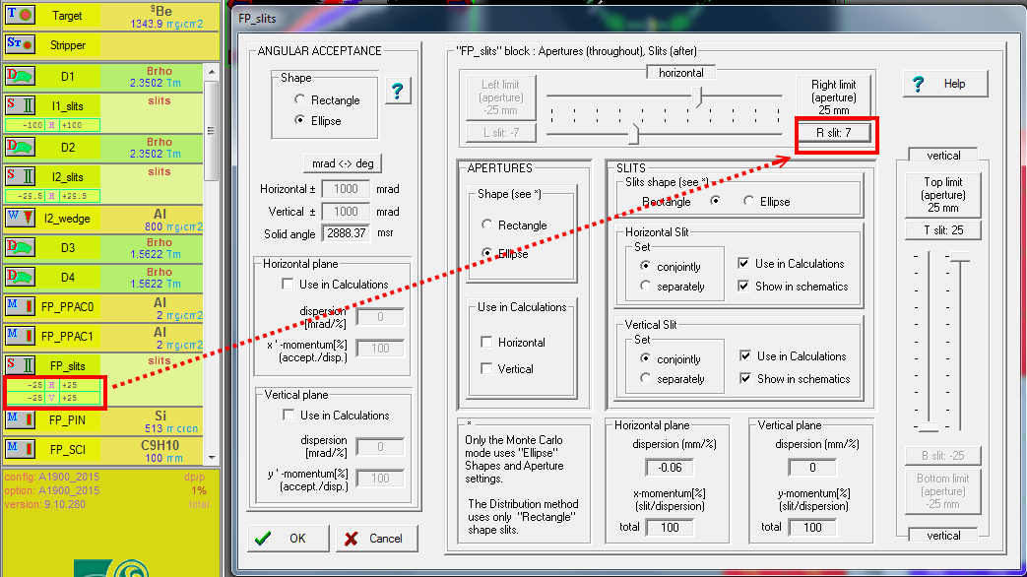Select the FP_PPAC0 material icon
Screen dimensions: 1027x577
pos(21,305)
